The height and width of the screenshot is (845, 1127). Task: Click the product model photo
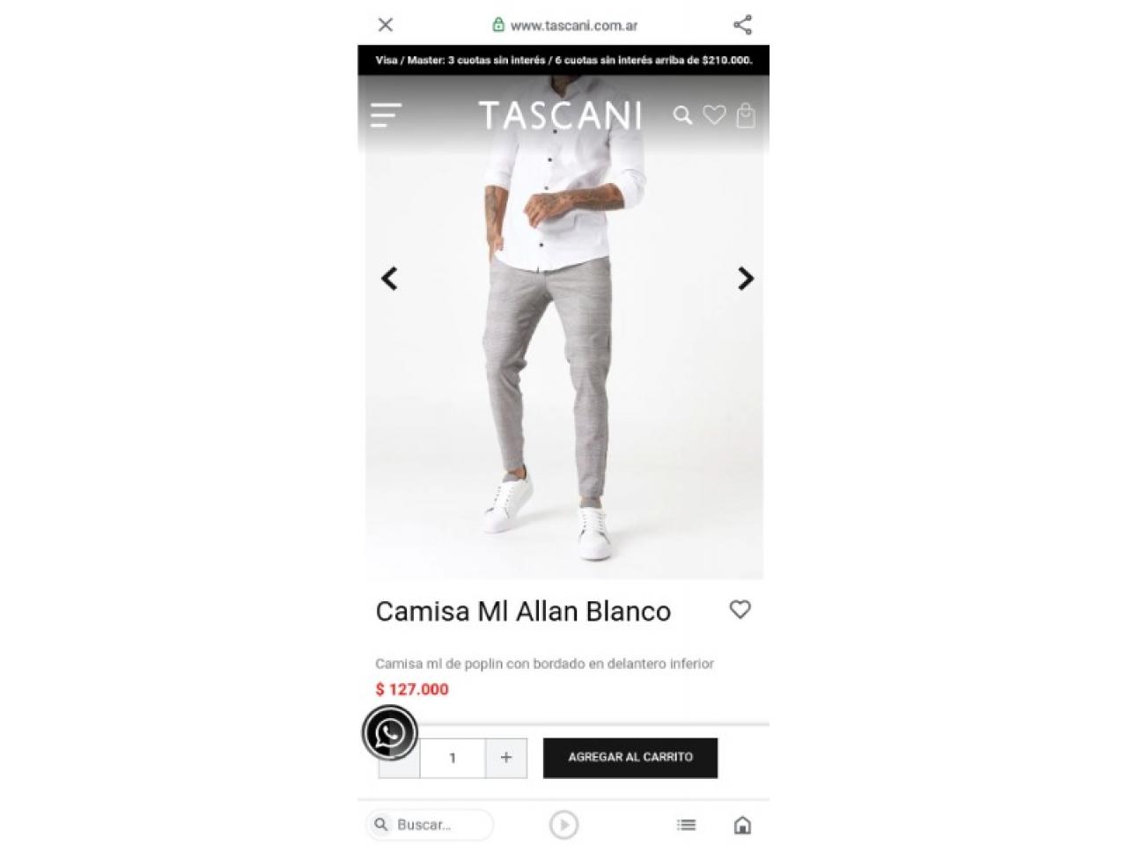[563, 327]
